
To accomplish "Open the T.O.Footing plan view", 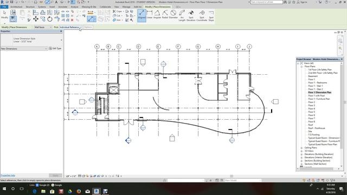I will [314, 135].
